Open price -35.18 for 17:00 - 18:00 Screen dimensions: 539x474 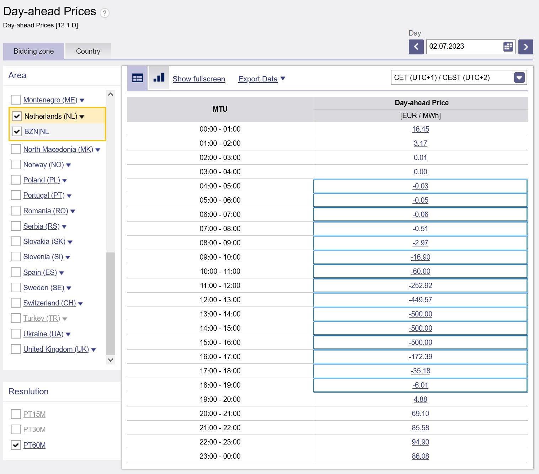(x=420, y=371)
